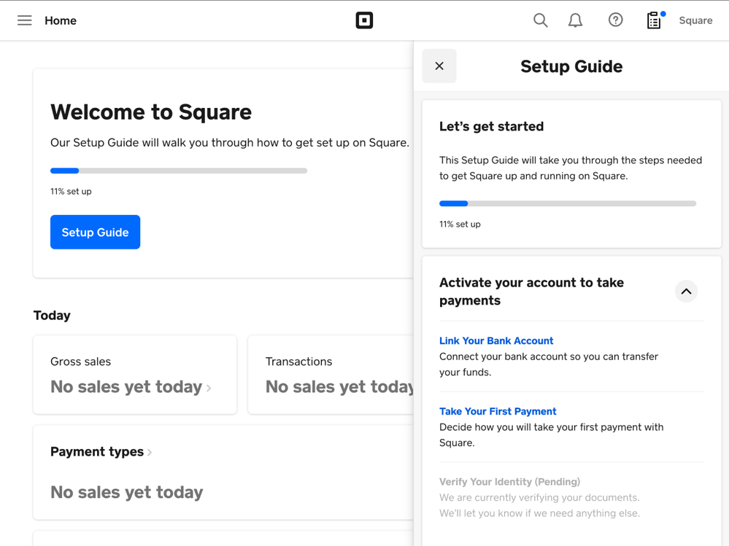The image size is (729, 546).
Task: Select Verify Your Identity (Pending) item
Action: point(509,482)
